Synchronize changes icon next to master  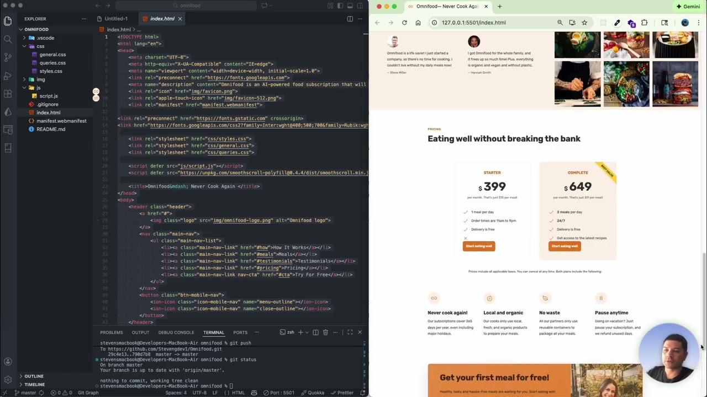pyautogui.click(x=40, y=393)
